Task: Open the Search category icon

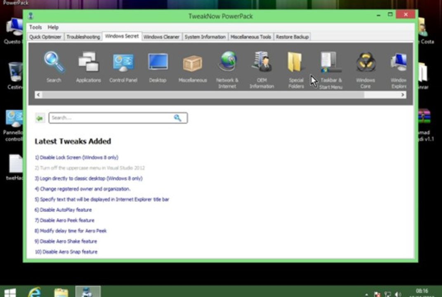Action: (x=54, y=67)
